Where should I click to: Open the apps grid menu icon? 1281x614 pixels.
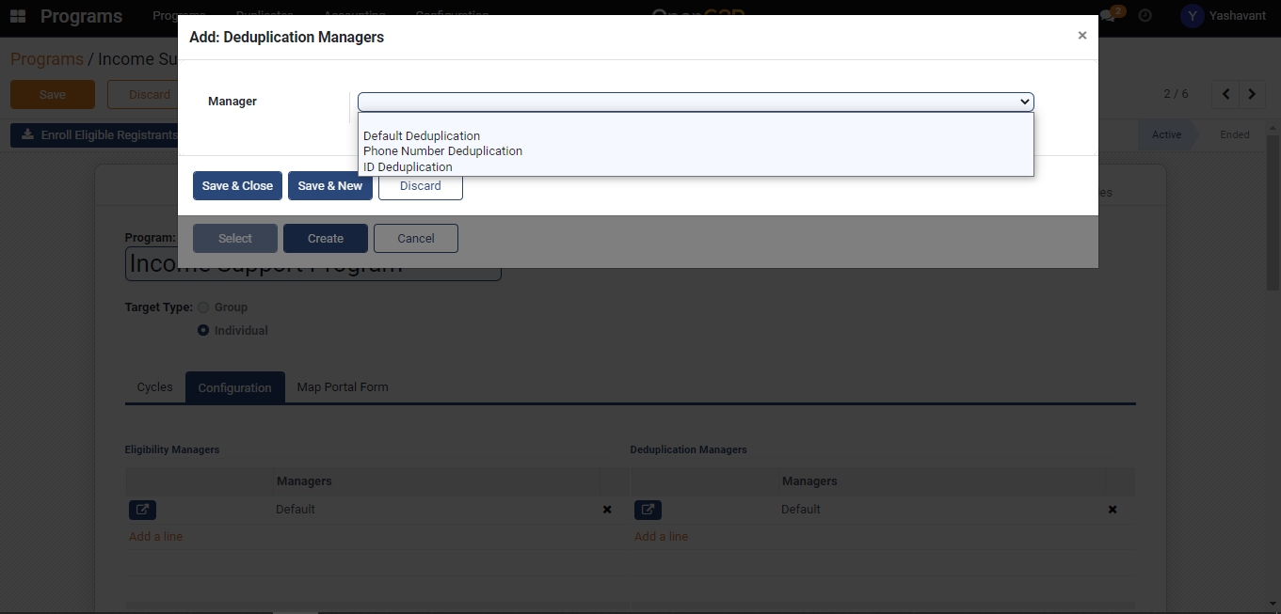[x=18, y=17]
